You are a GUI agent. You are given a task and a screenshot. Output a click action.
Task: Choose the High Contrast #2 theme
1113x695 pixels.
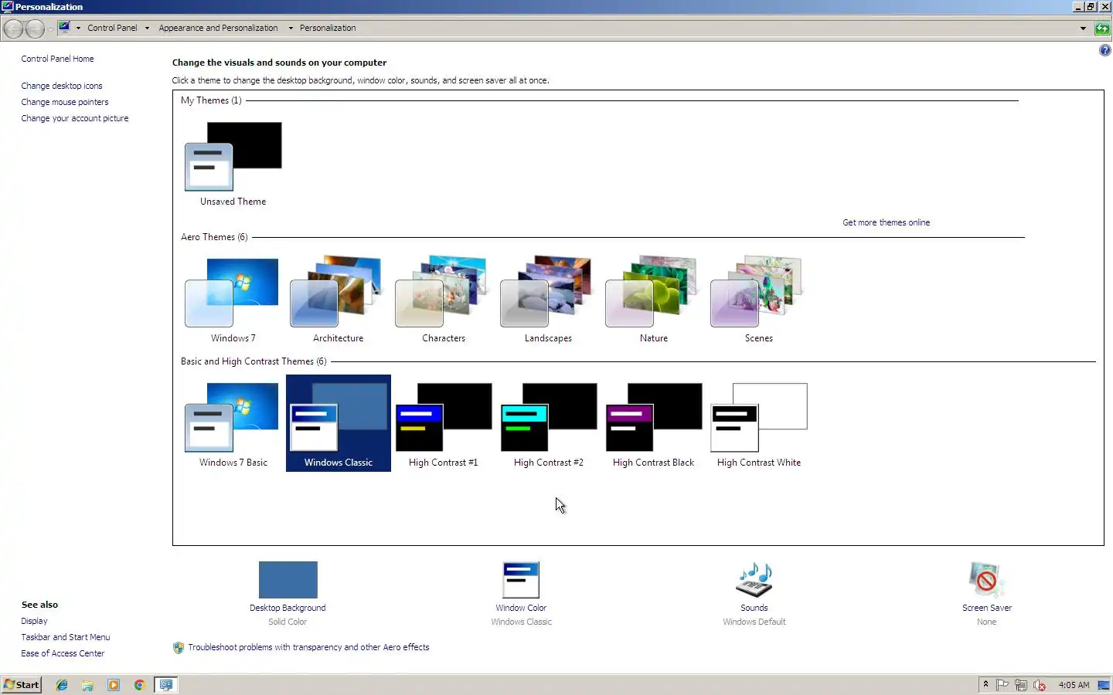pos(548,423)
